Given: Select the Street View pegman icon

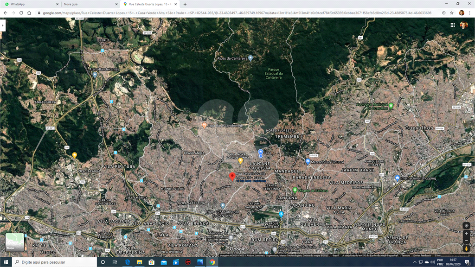Looking at the screenshot, I should [466, 249].
